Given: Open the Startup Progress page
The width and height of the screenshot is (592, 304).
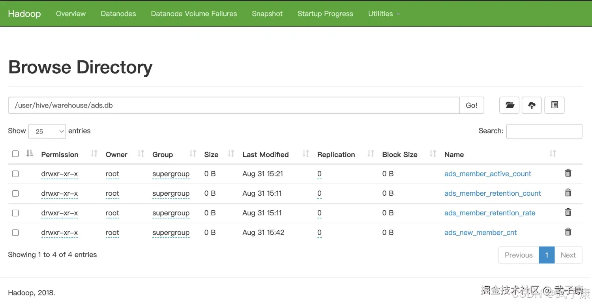Looking at the screenshot, I should point(325,14).
